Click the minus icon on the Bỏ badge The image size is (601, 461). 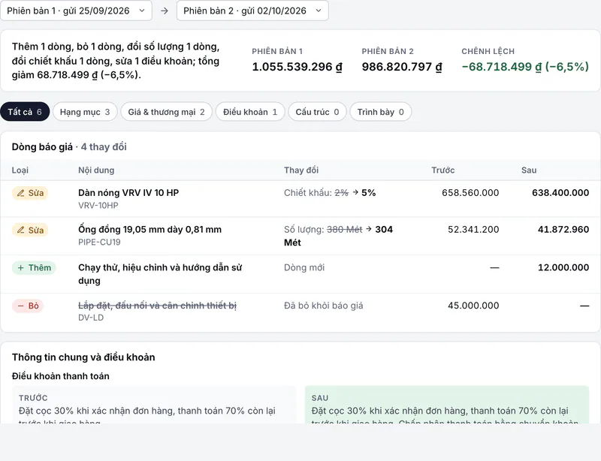(20, 306)
